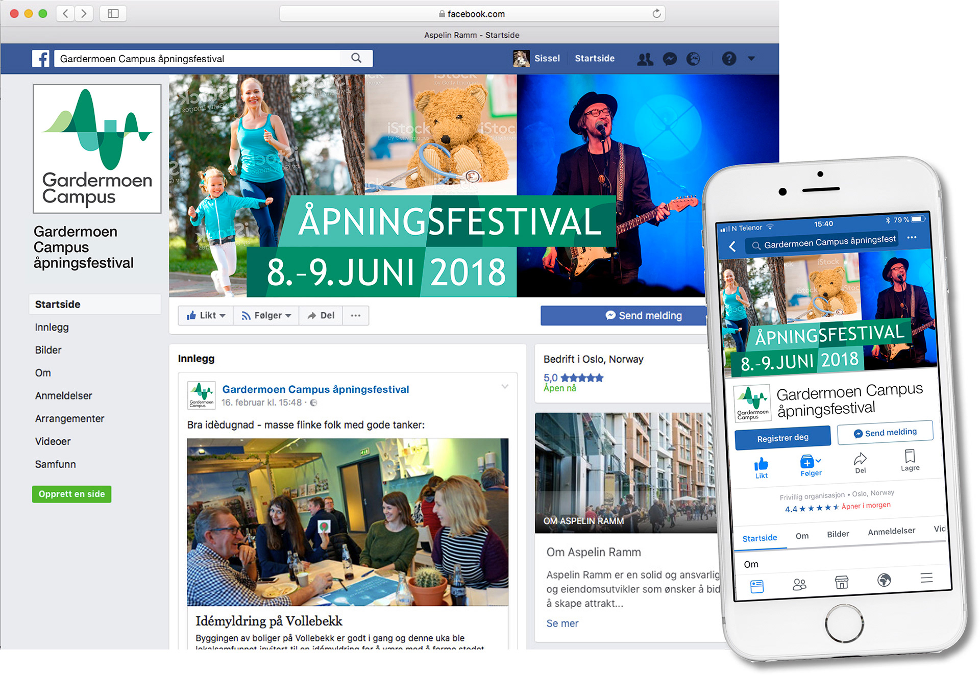Toggle Safari sidebar button
Image resolution: width=980 pixels, height=675 pixels.
(113, 14)
